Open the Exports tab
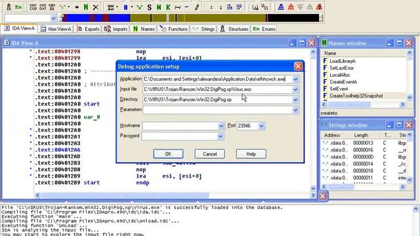Image resolution: width=420 pixels, height=236 pixels. click(88, 29)
